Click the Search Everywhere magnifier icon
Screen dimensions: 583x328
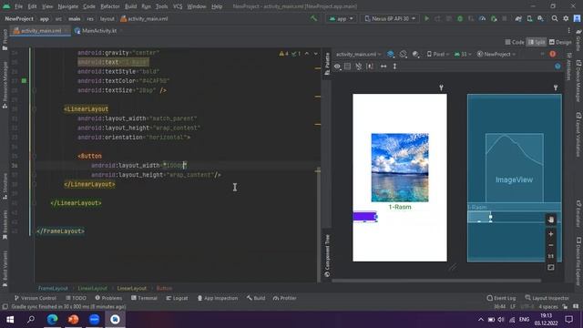(555, 18)
